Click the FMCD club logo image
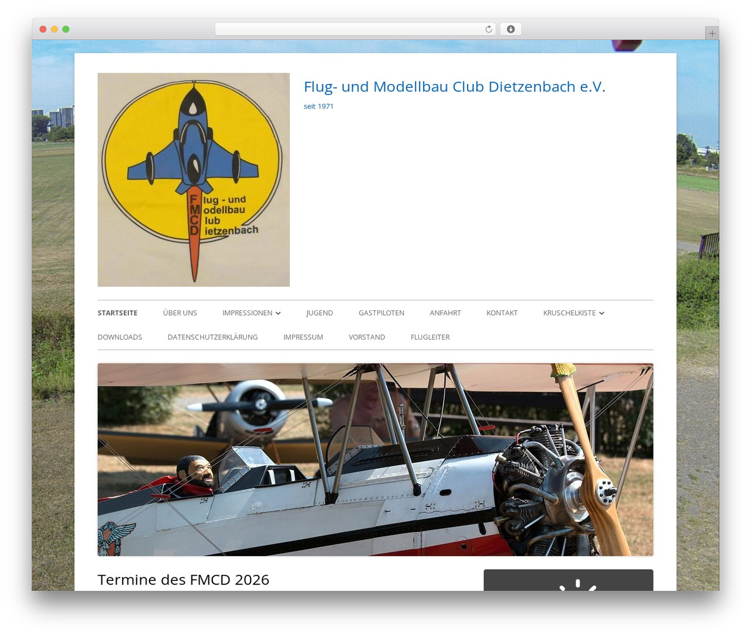 (194, 180)
